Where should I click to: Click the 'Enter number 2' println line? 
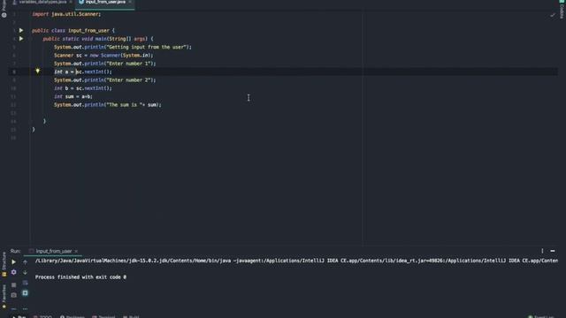[105, 80]
